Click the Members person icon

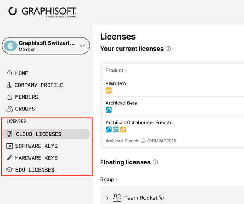pyautogui.click(x=10, y=97)
